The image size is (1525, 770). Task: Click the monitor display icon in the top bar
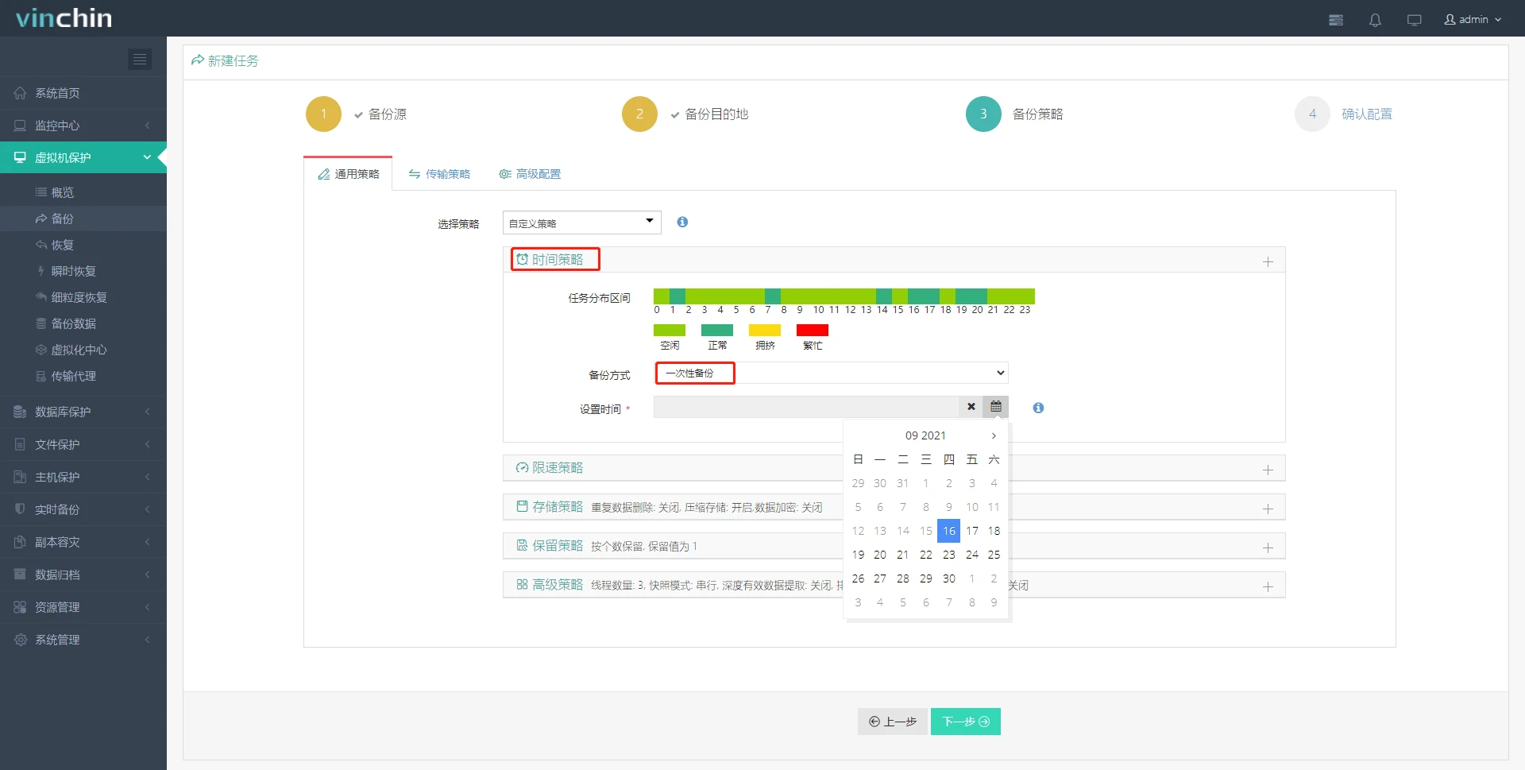tap(1415, 19)
